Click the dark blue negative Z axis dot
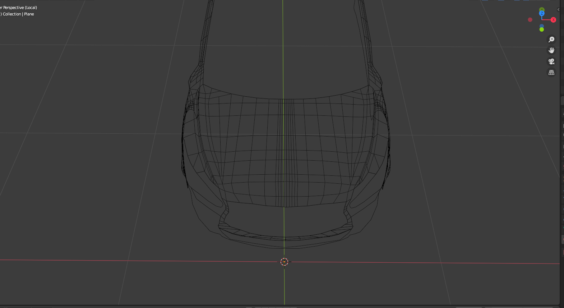This screenshot has width=564, height=308. pyautogui.click(x=542, y=26)
